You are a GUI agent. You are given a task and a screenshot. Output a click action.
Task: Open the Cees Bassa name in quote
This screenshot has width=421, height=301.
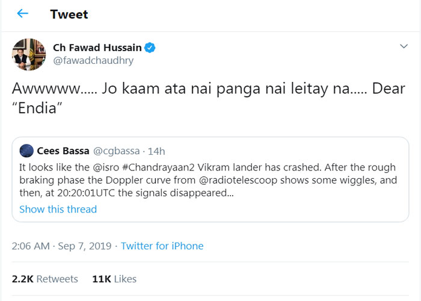tap(63, 151)
